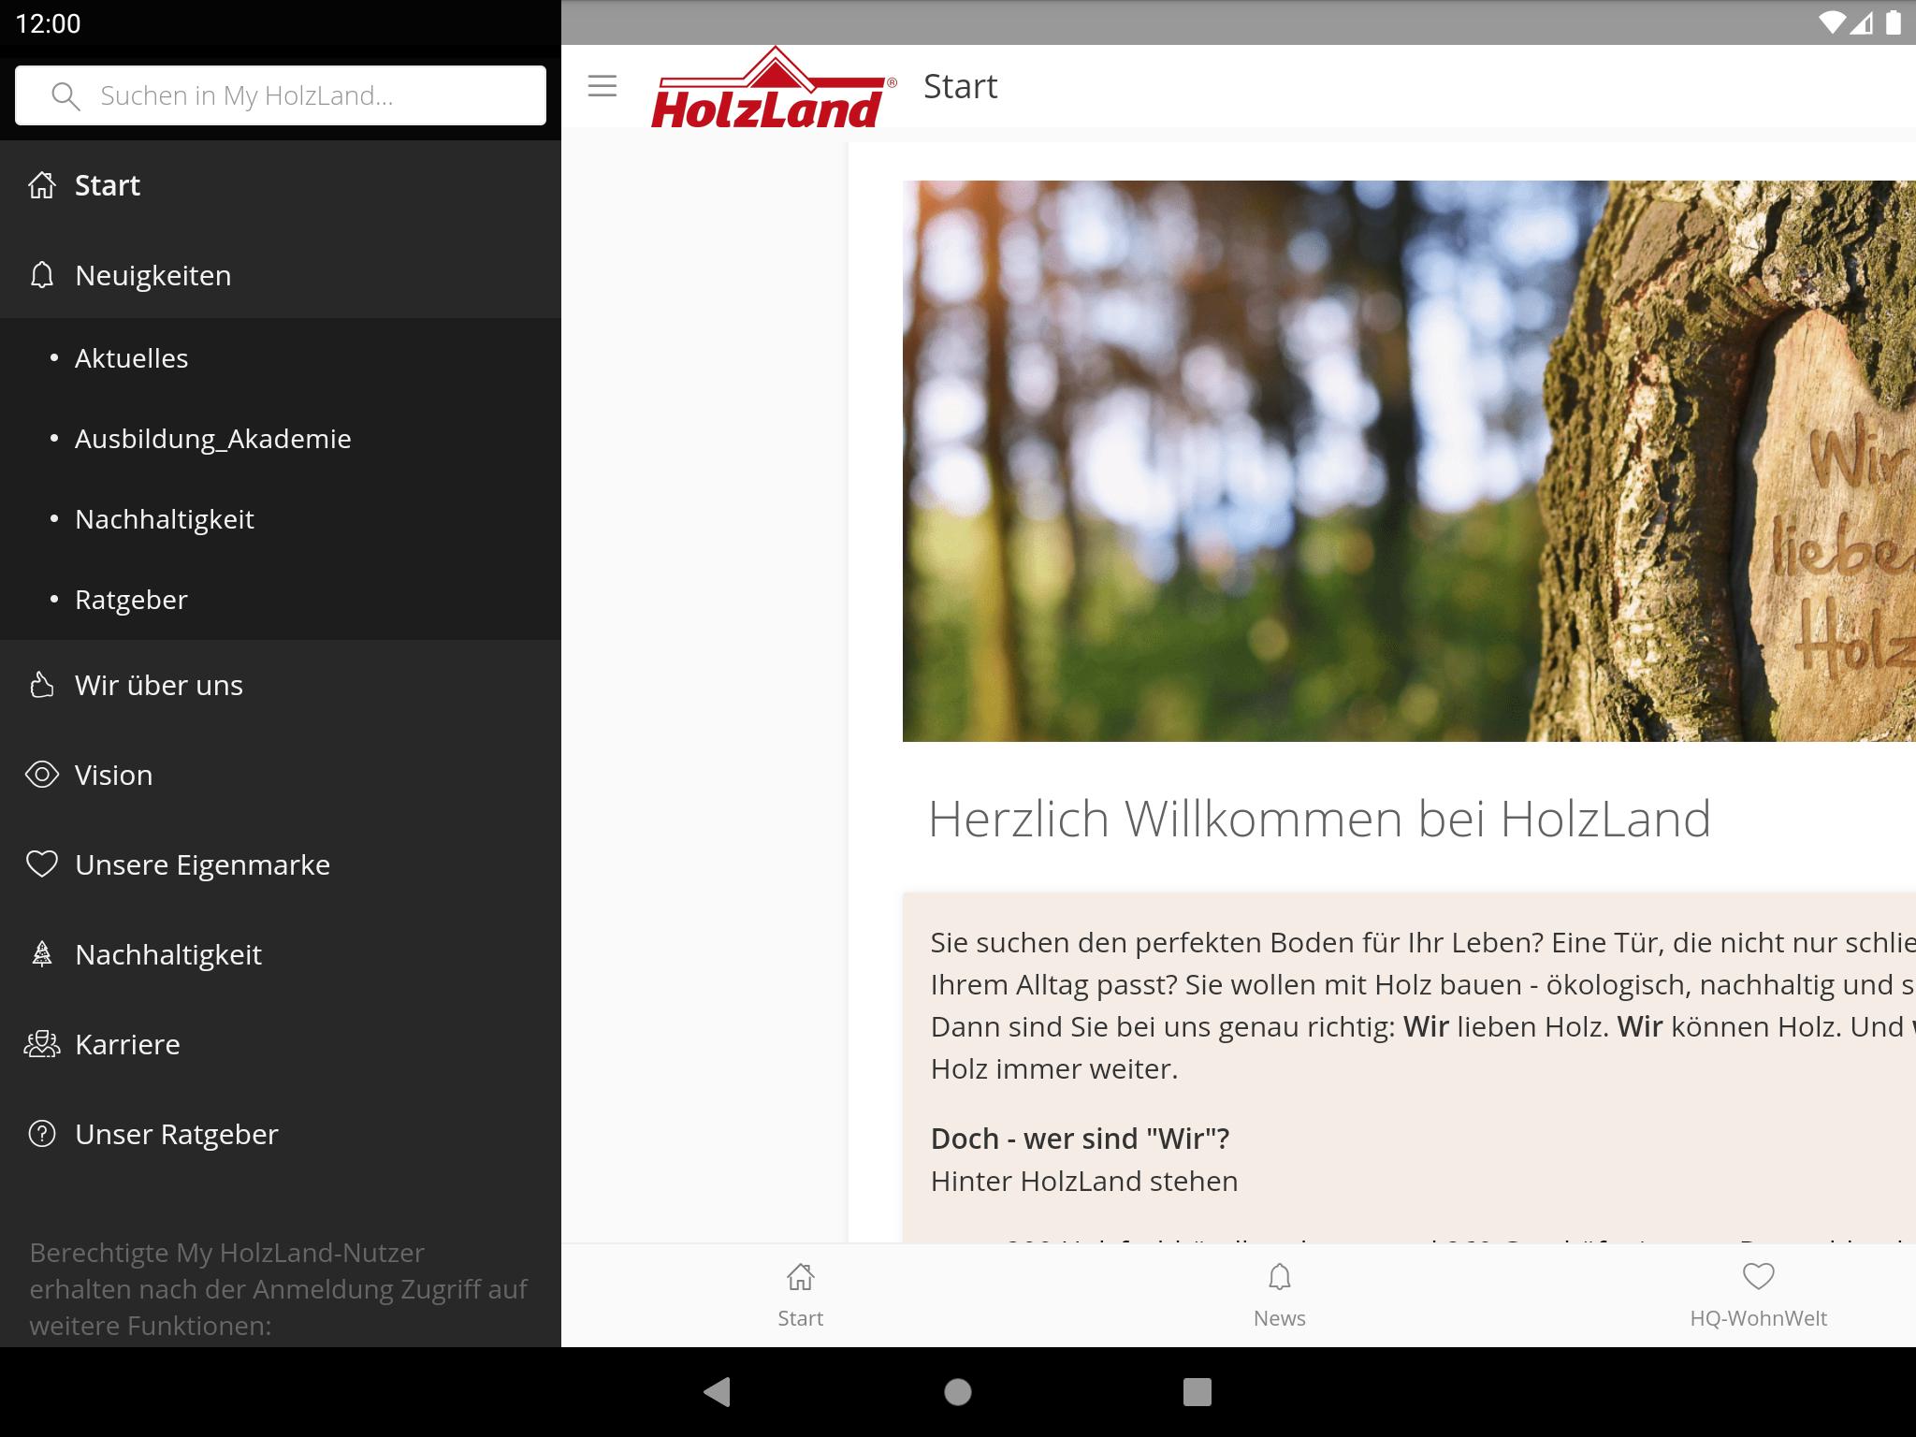Open the Aktuelles sub-item

click(x=281, y=358)
